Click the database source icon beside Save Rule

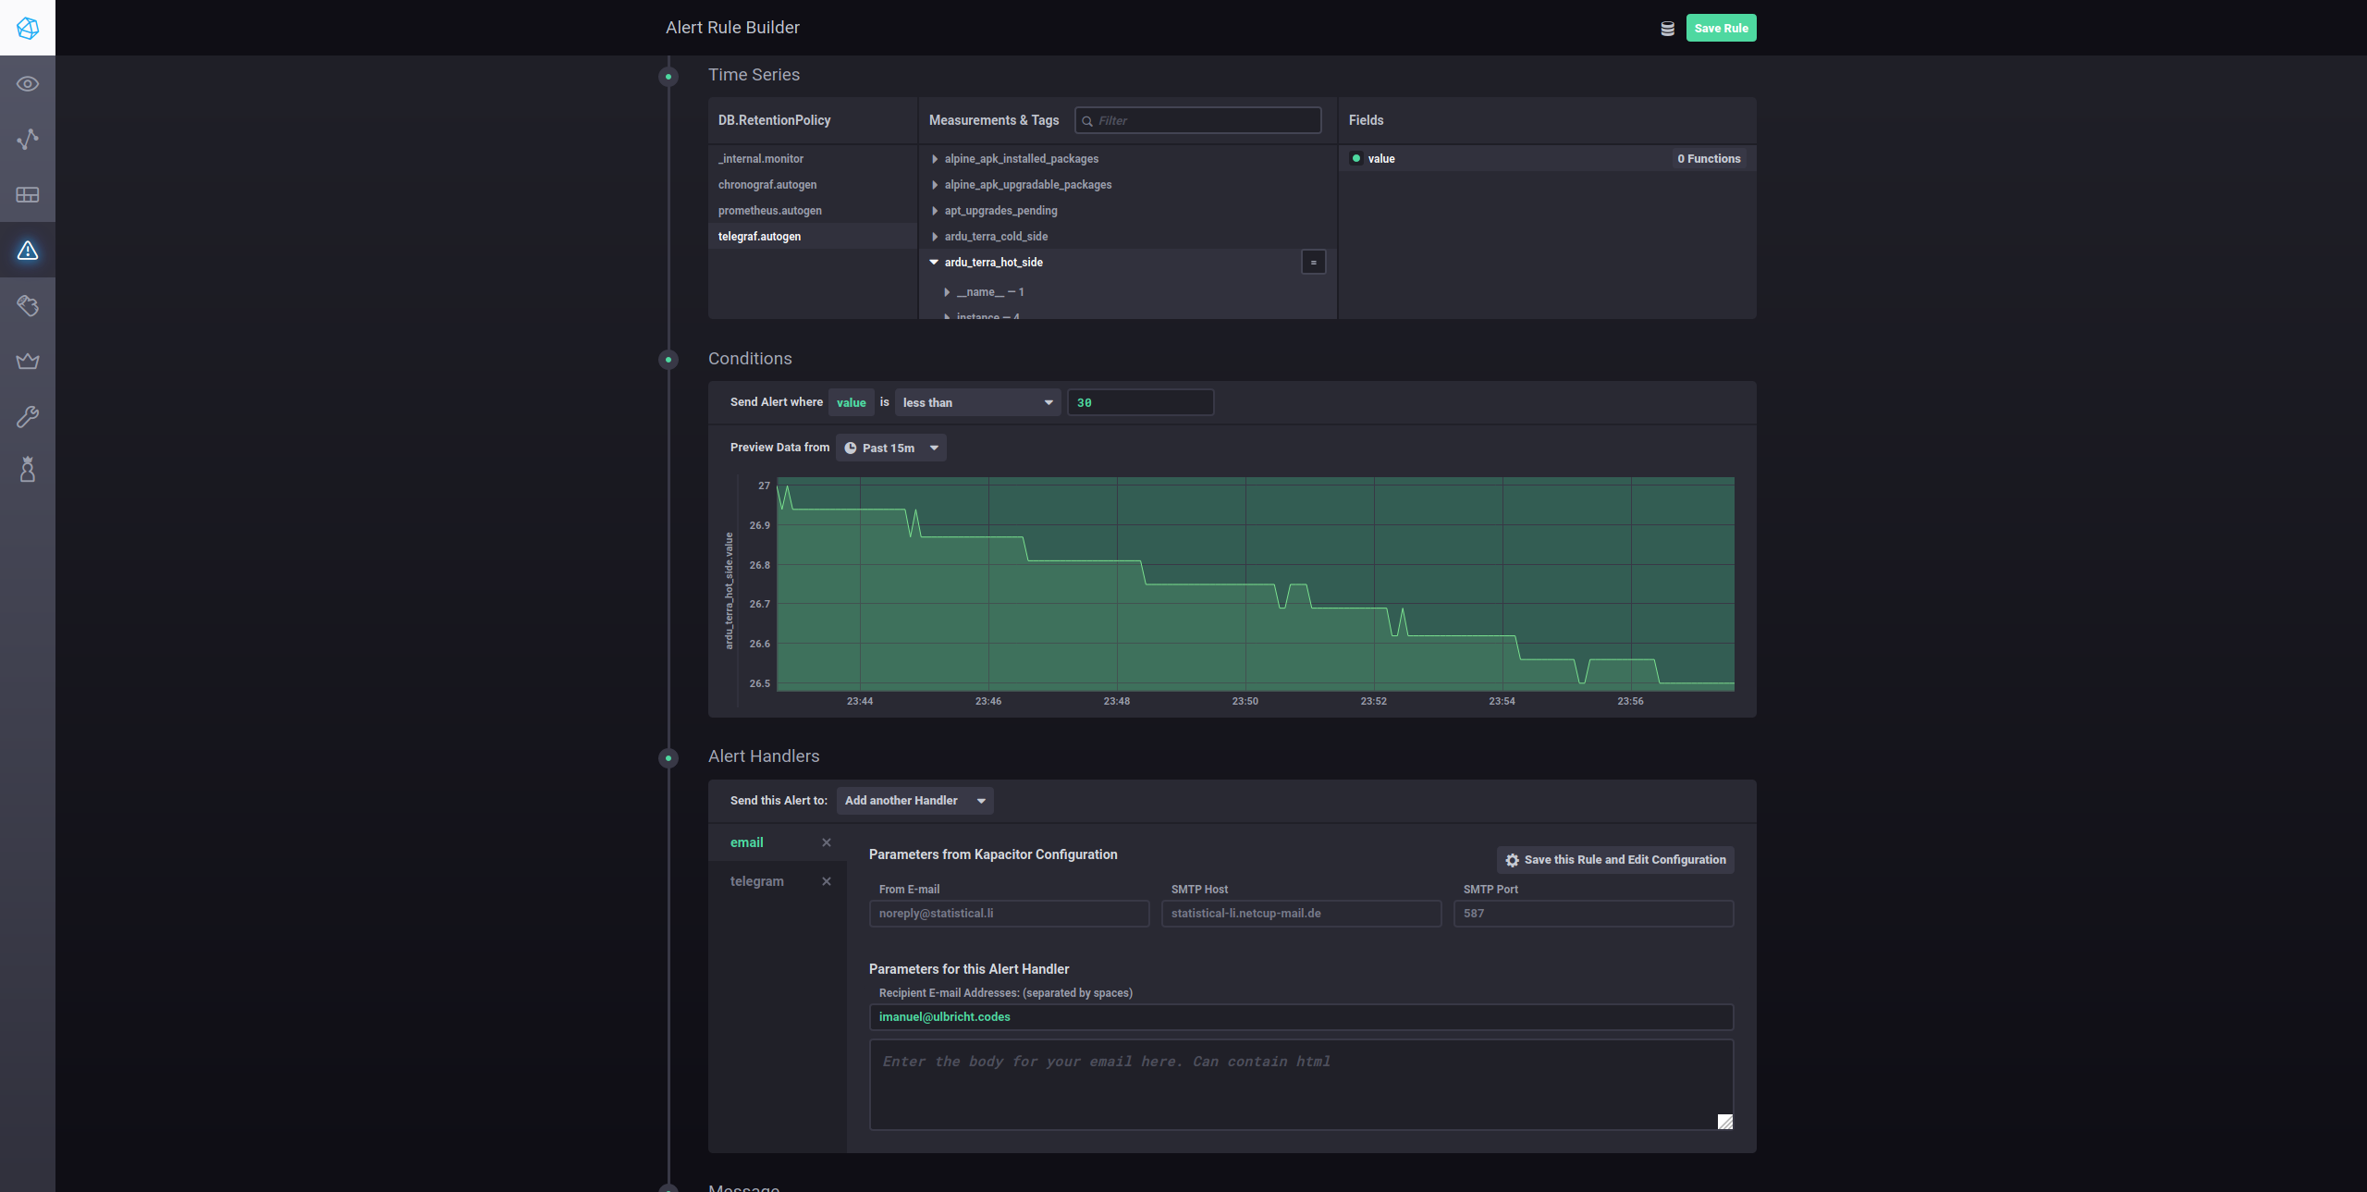coord(1667,29)
